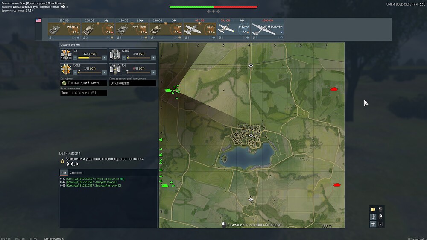Image resolution: width=427 pixels, height=240 pixels.
Task: Add T29E3 shells with plus button
Action: point(153,57)
